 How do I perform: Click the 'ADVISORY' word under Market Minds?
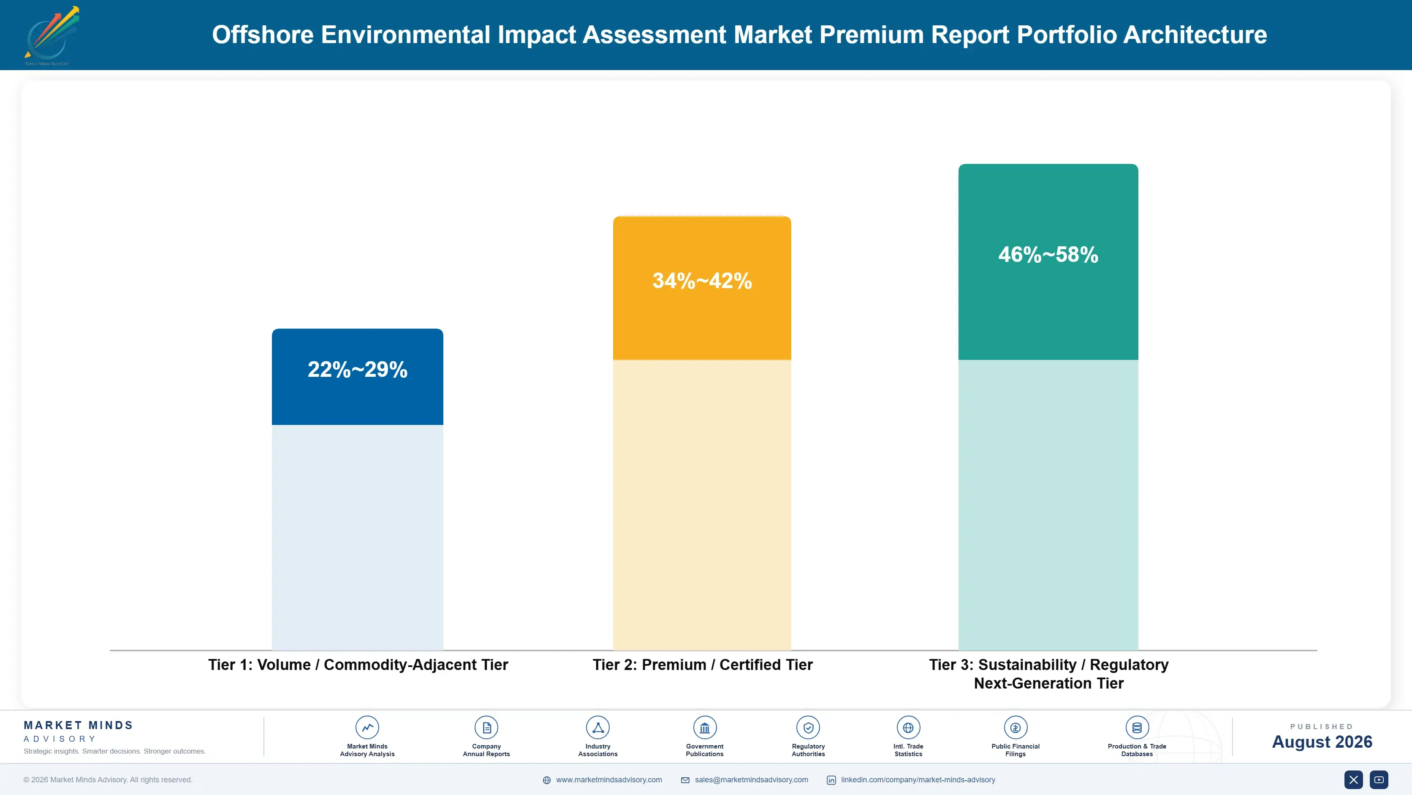click(60, 739)
